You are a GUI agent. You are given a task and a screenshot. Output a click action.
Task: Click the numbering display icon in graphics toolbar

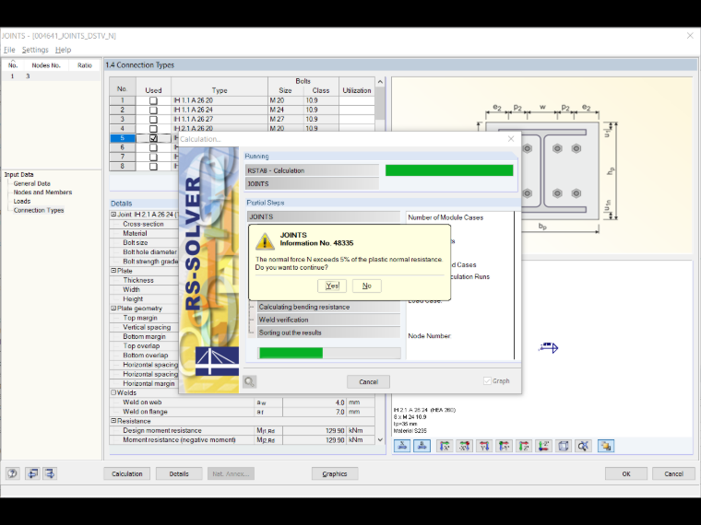[x=422, y=446]
